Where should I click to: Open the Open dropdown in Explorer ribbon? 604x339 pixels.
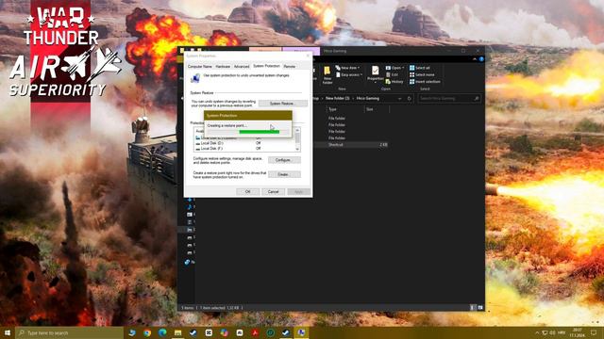click(x=395, y=68)
